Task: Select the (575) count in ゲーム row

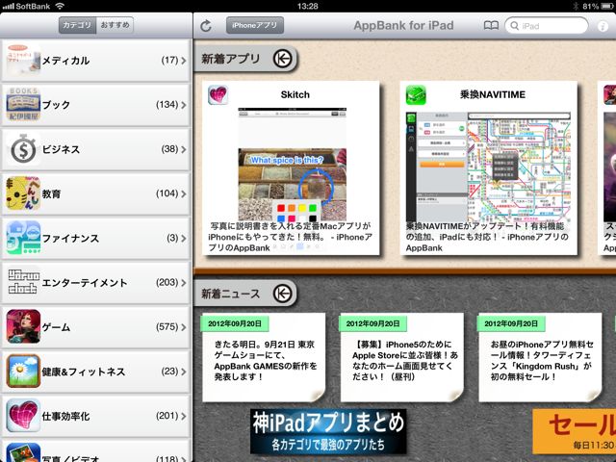Action: 167,326
